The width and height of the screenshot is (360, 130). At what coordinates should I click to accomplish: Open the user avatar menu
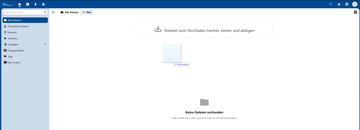pyautogui.click(x=354, y=4)
